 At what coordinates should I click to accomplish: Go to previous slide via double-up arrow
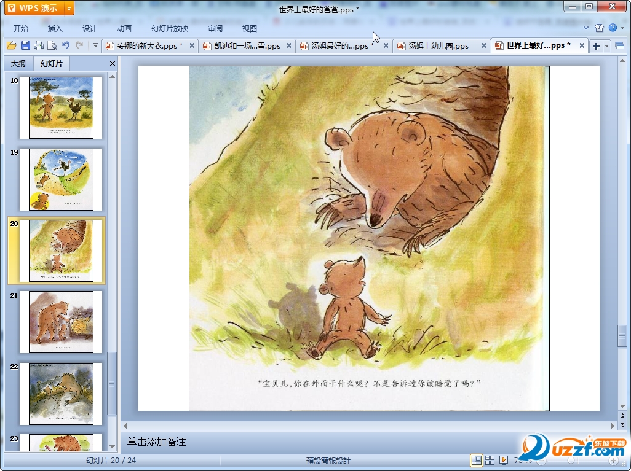click(x=622, y=416)
